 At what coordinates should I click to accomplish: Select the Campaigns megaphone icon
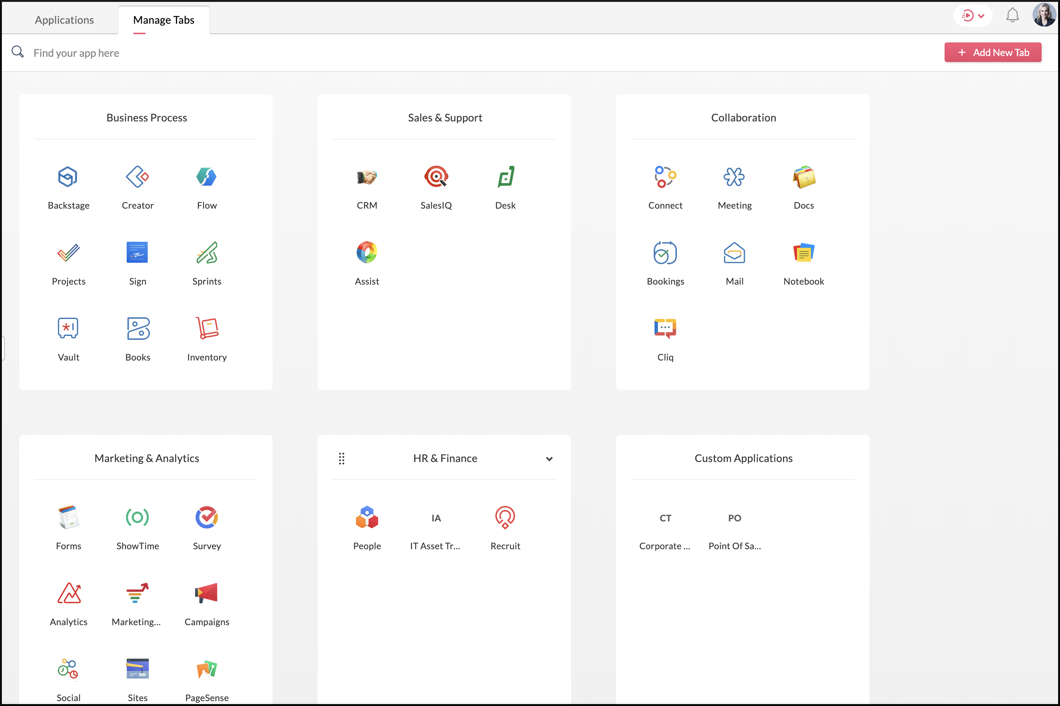point(207,593)
